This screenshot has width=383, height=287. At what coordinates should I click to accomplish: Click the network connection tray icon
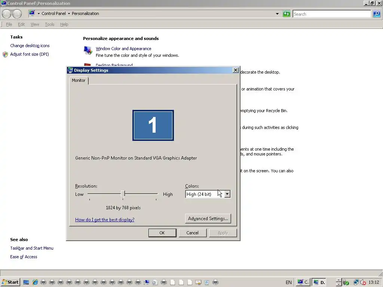click(356, 283)
